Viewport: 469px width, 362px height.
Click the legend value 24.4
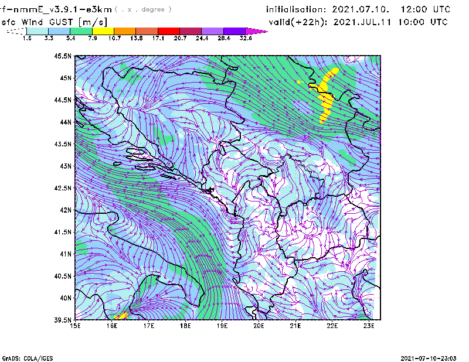202,38
